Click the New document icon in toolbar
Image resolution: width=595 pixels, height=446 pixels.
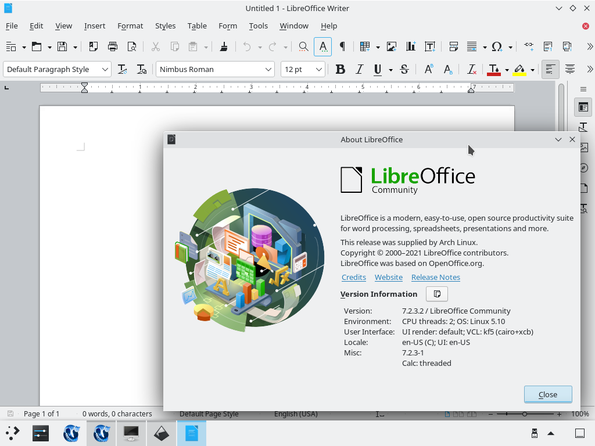[x=11, y=46]
